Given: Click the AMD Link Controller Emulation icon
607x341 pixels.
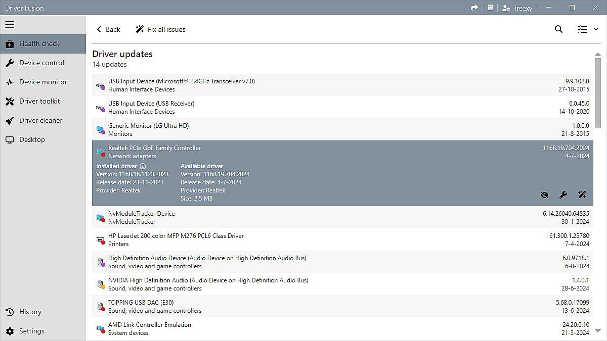Looking at the screenshot, I should point(100,329).
